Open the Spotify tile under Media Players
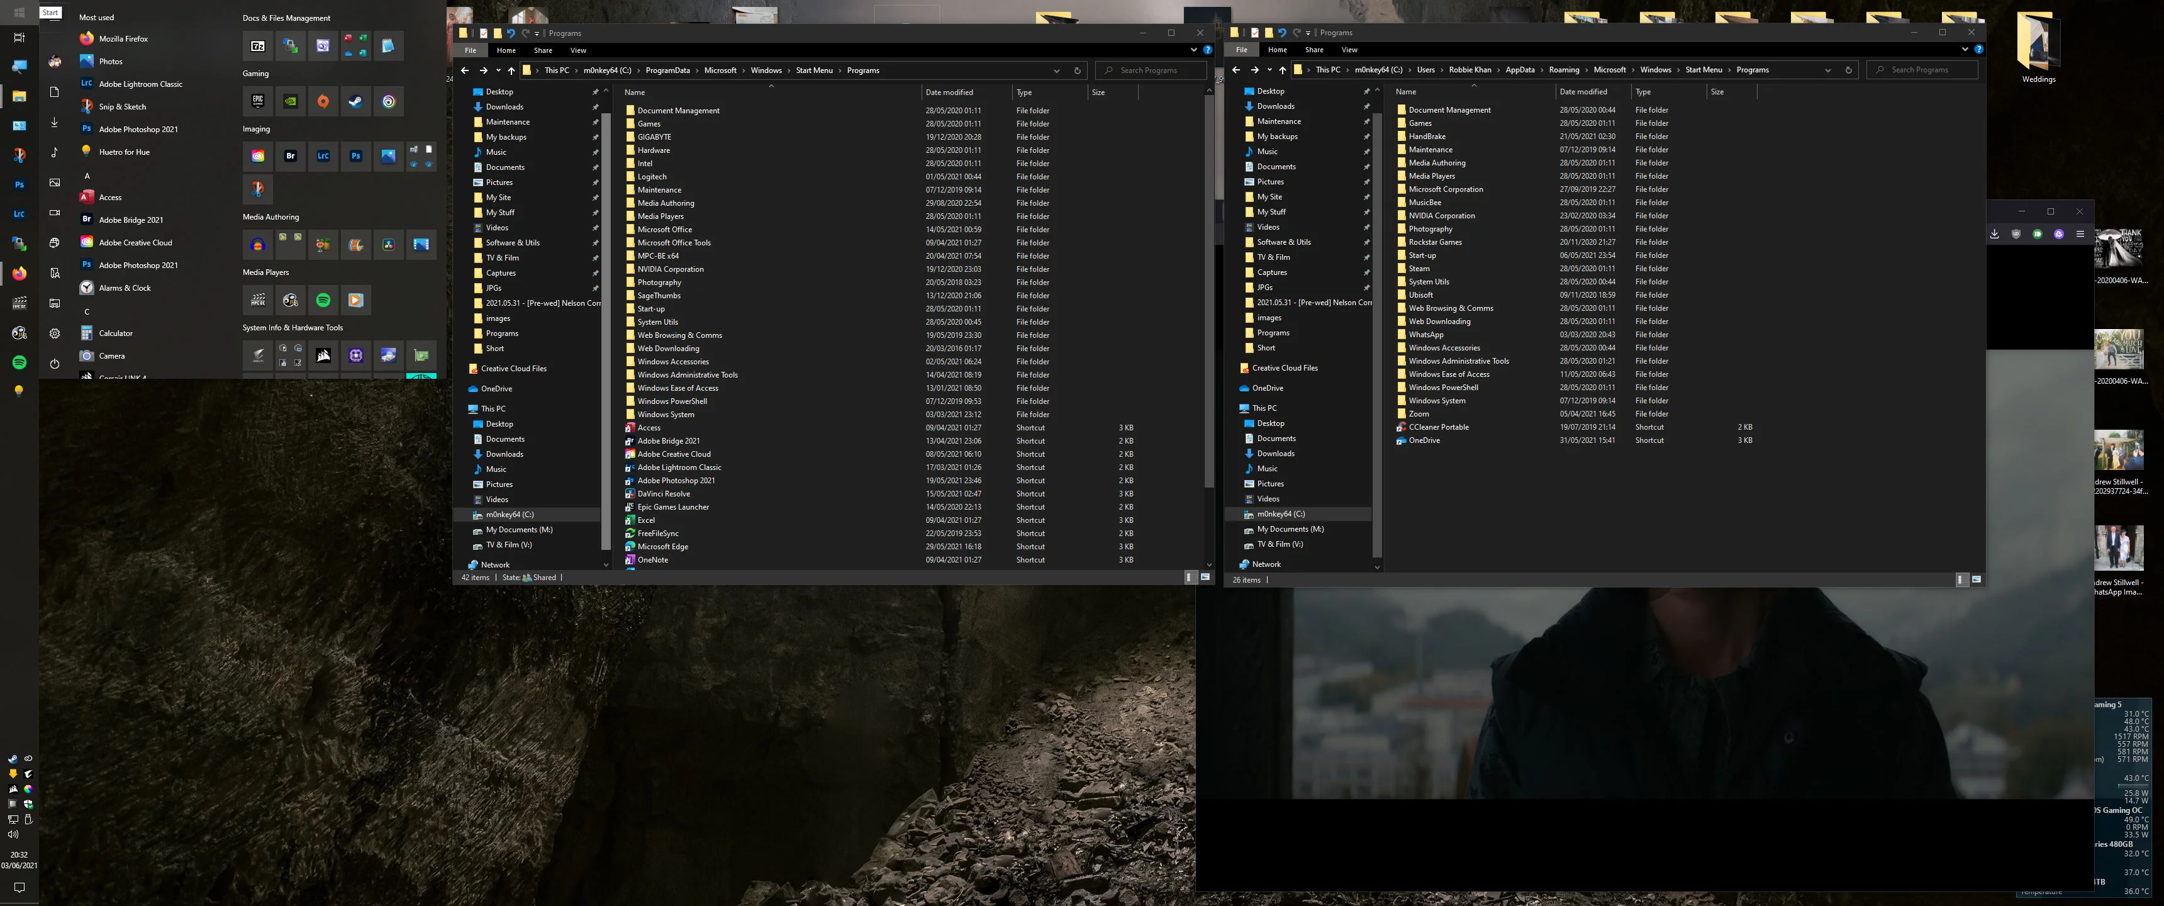This screenshot has width=2164, height=906. click(x=323, y=300)
